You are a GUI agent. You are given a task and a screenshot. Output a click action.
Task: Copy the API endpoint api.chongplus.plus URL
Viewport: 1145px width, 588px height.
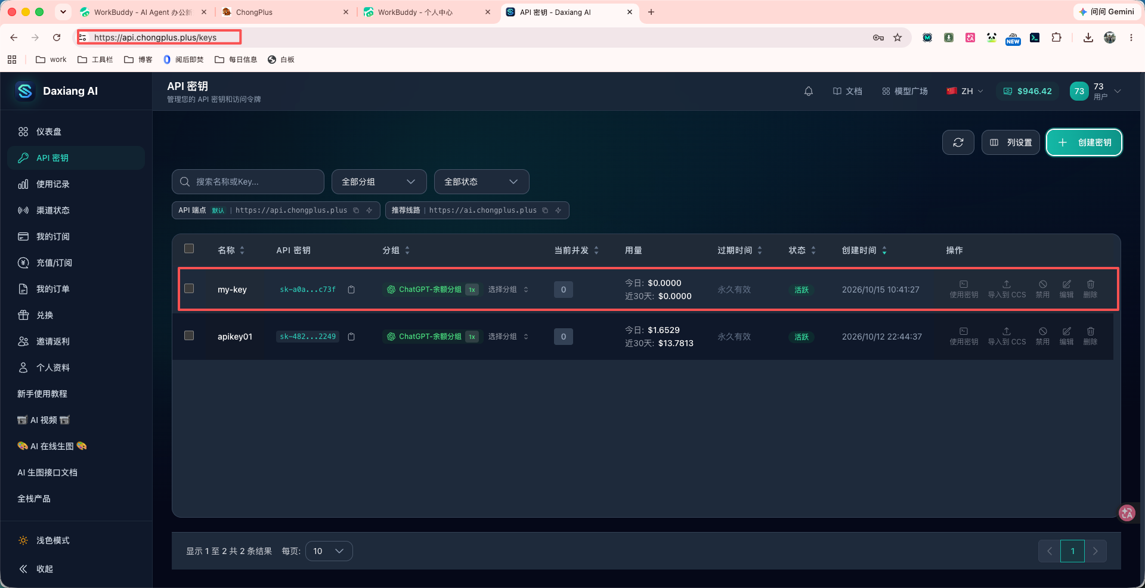tap(356, 210)
